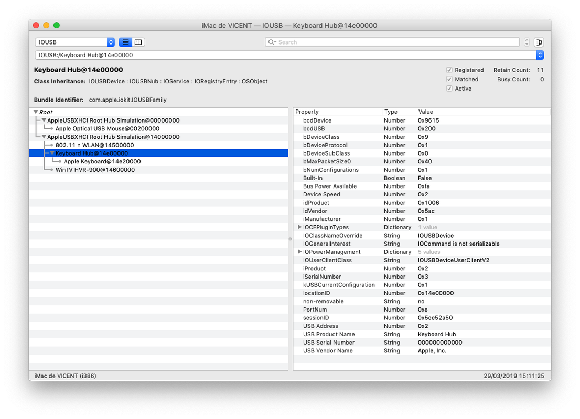This screenshot has width=580, height=419.
Task: Click the search magnifier icon
Action: click(x=272, y=42)
